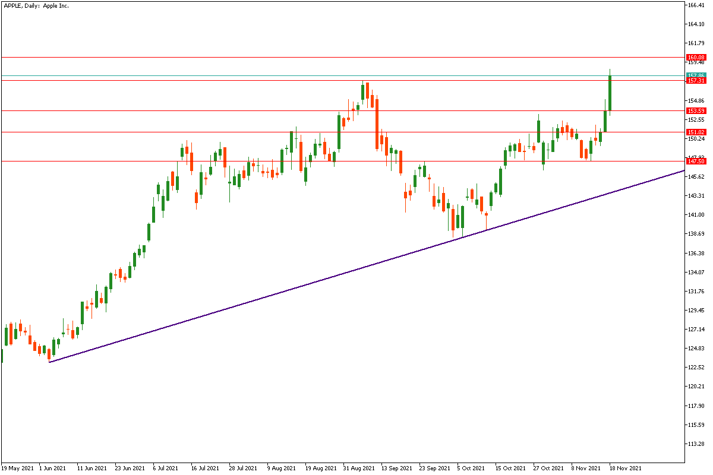Viewport: 713px width, 475px height.
Task: Click the trendline's starting point at June low
Action: coord(49,362)
